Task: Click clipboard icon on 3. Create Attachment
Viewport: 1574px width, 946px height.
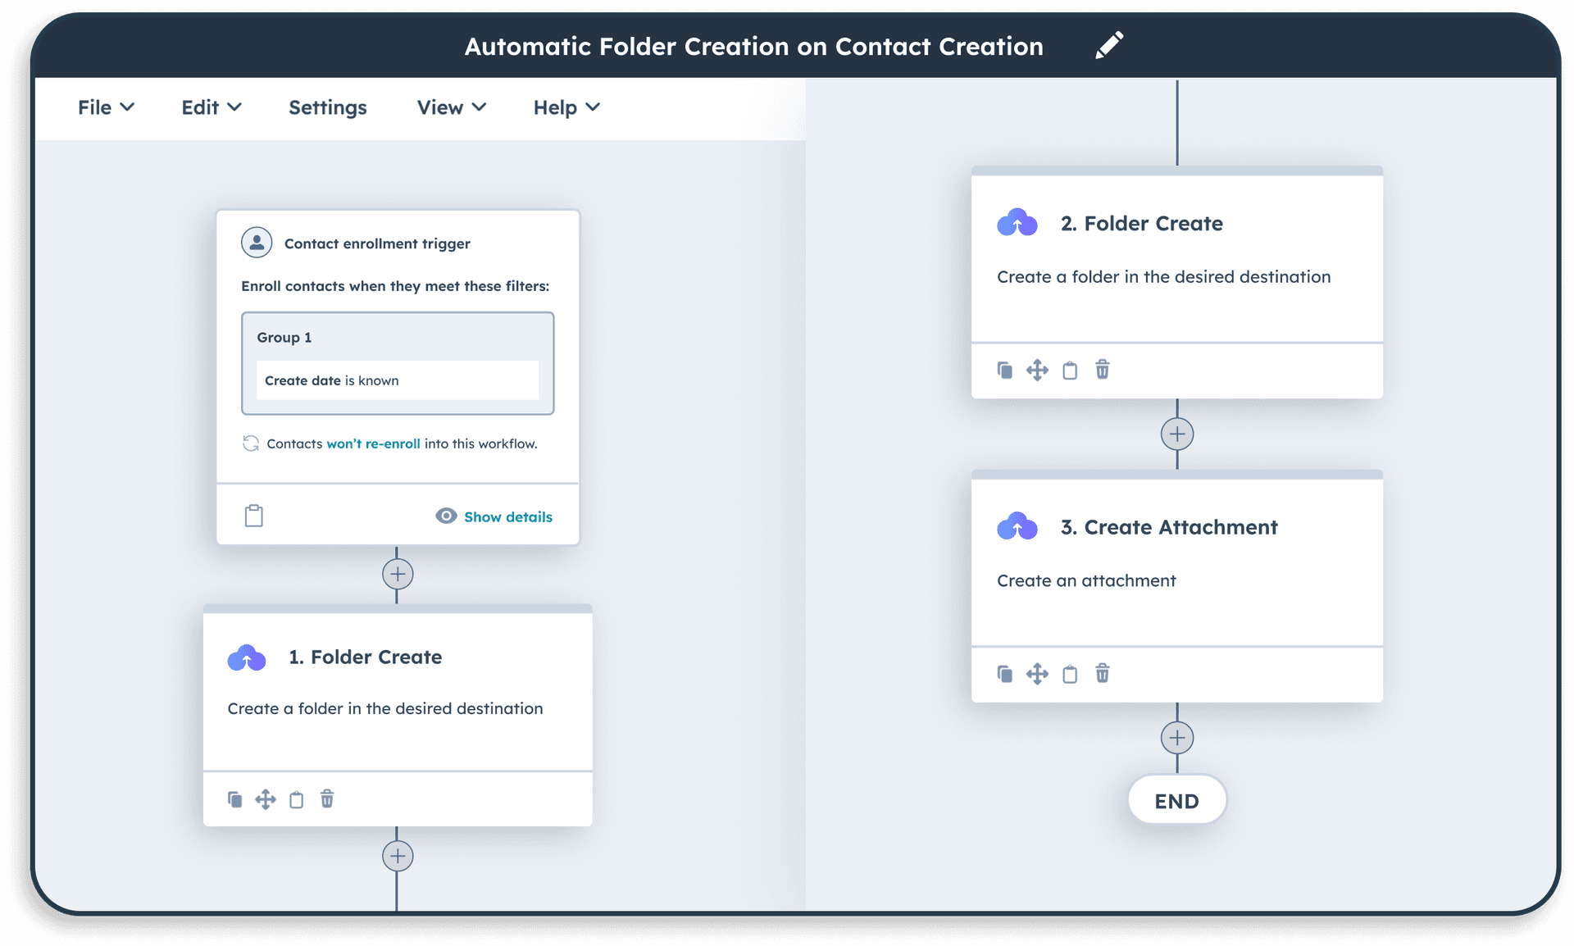Action: pos(1070,675)
